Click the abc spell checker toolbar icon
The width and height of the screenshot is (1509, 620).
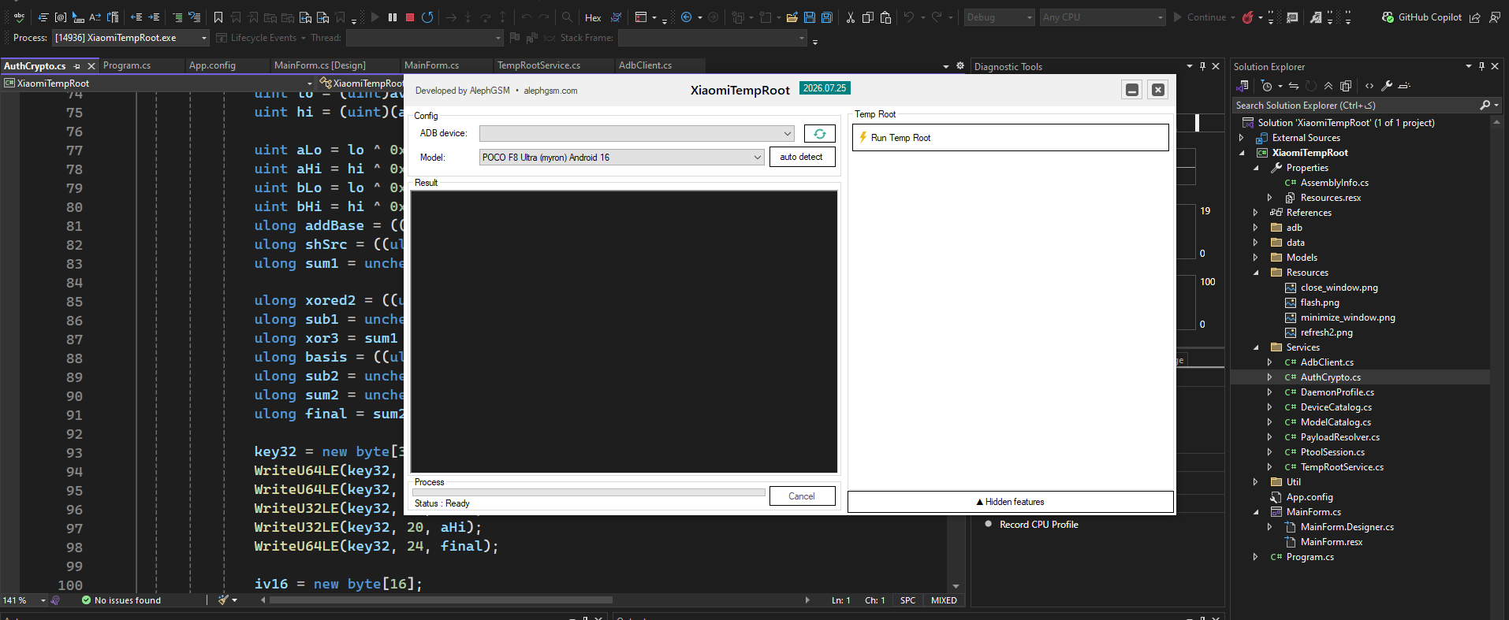(19, 17)
